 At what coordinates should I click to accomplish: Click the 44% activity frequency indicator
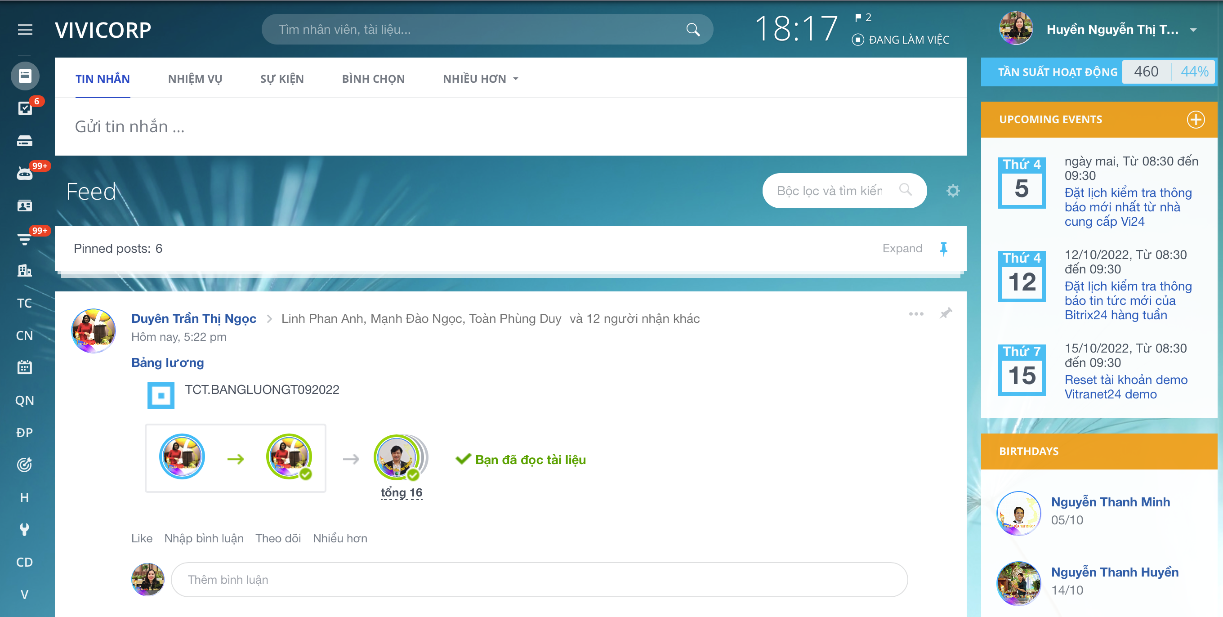click(x=1194, y=72)
